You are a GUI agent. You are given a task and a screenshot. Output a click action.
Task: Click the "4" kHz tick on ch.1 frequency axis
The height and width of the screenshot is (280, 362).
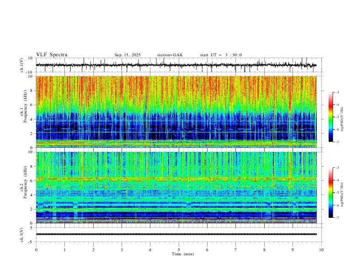(32, 119)
